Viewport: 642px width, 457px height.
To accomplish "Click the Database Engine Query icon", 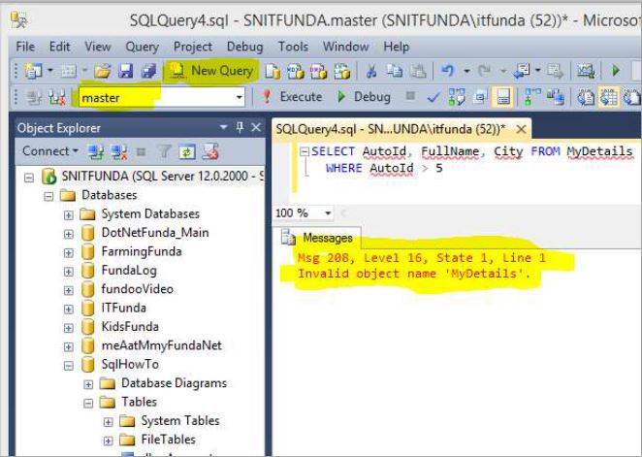I will 273,71.
